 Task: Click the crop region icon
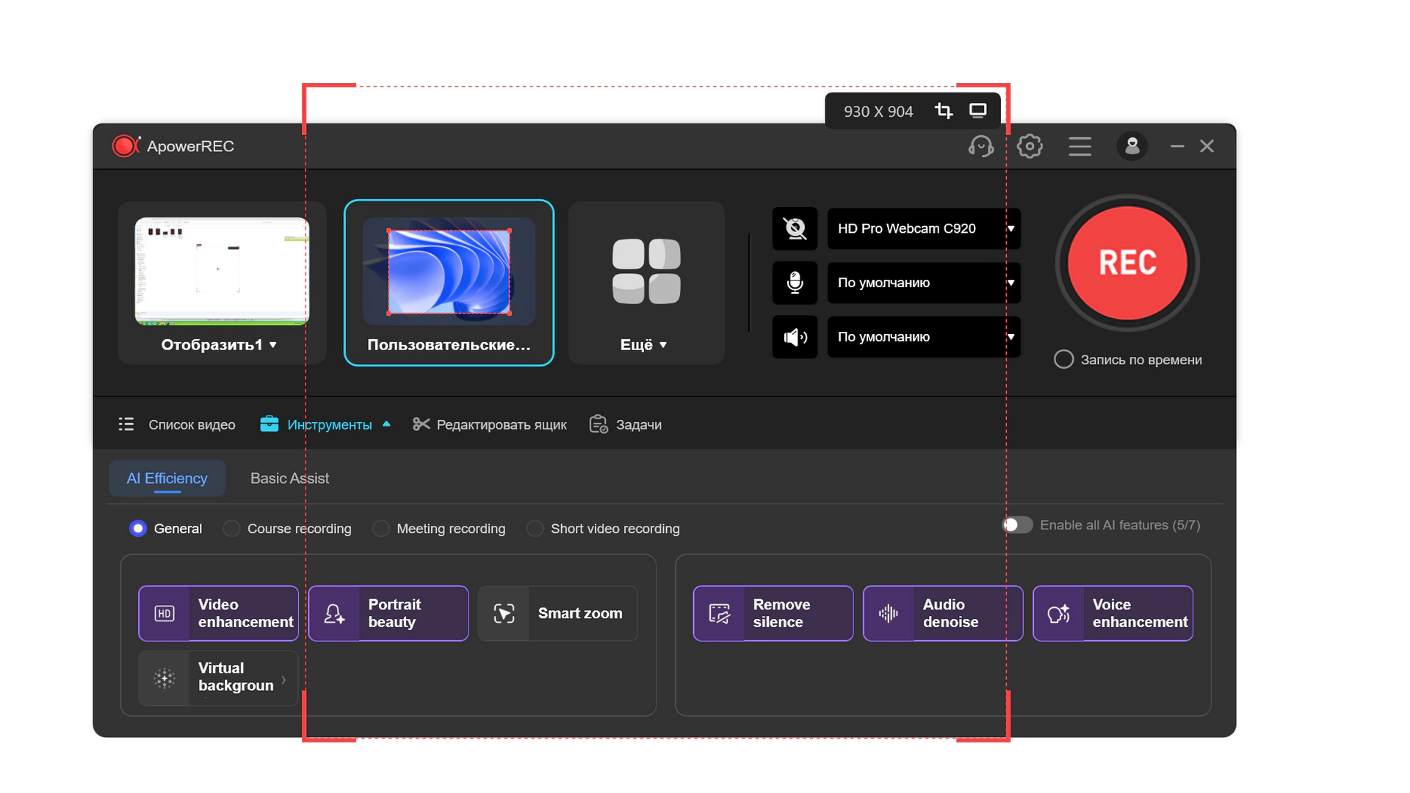point(944,111)
